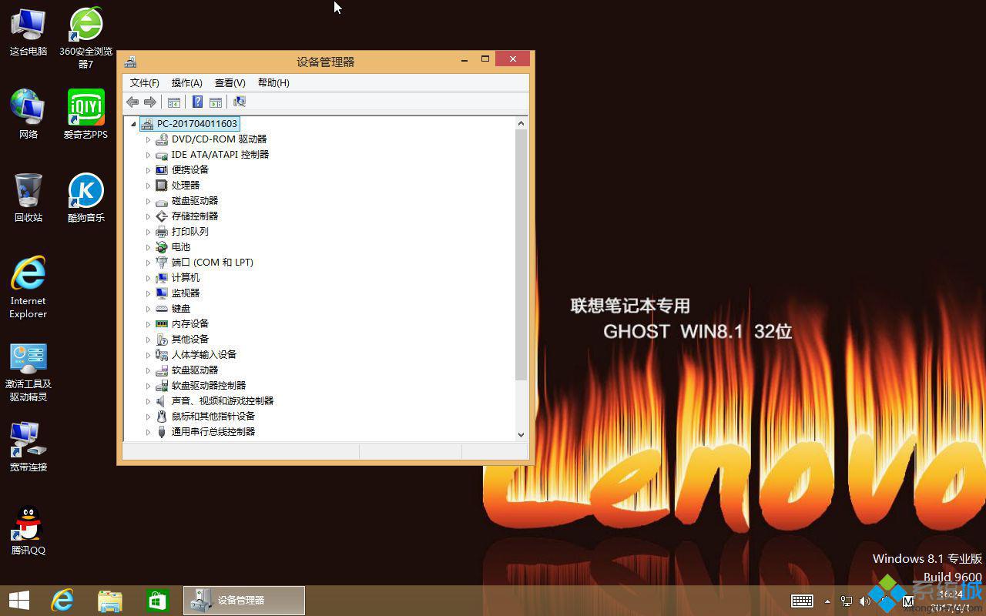Click the network status tray icon
986x616 pixels.
click(847, 601)
